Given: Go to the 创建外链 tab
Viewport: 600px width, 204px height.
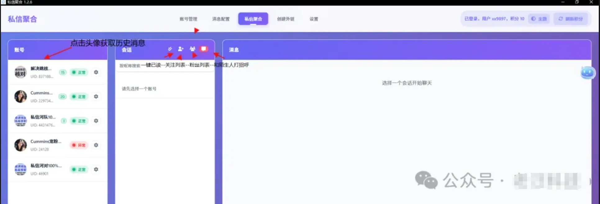Looking at the screenshot, I should click(x=286, y=19).
